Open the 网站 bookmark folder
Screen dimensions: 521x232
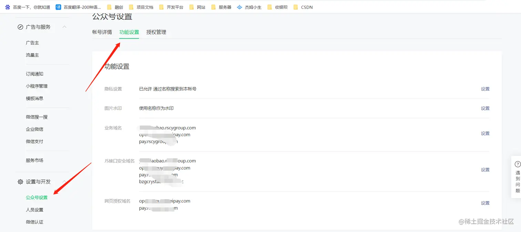pos(197,7)
